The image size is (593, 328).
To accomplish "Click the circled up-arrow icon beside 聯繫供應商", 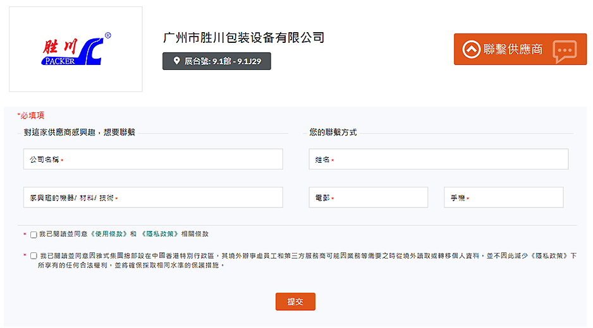I will tap(471, 49).
